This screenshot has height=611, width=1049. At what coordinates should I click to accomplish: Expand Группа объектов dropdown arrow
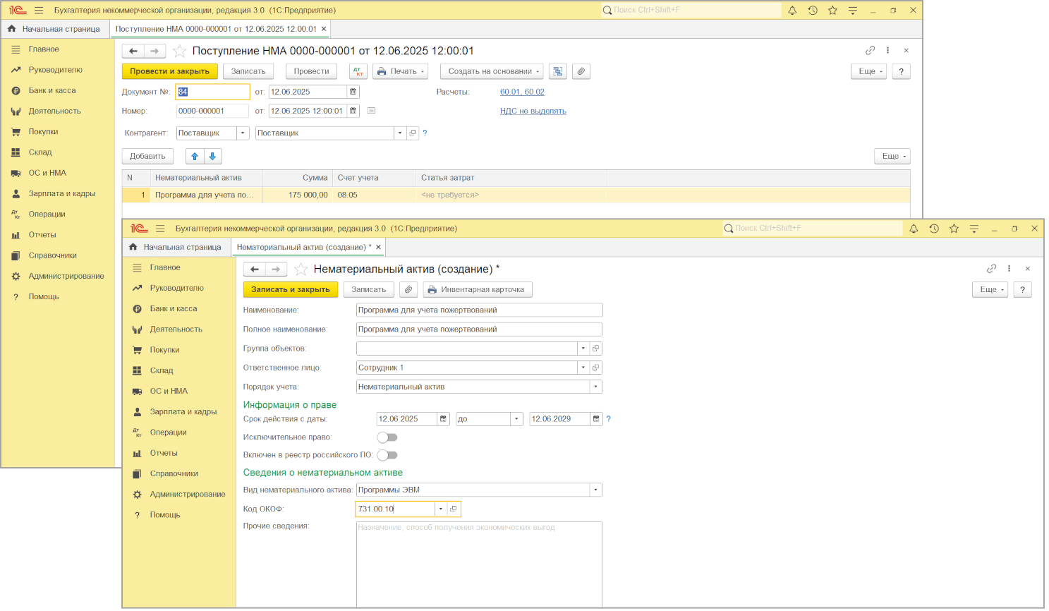click(583, 349)
